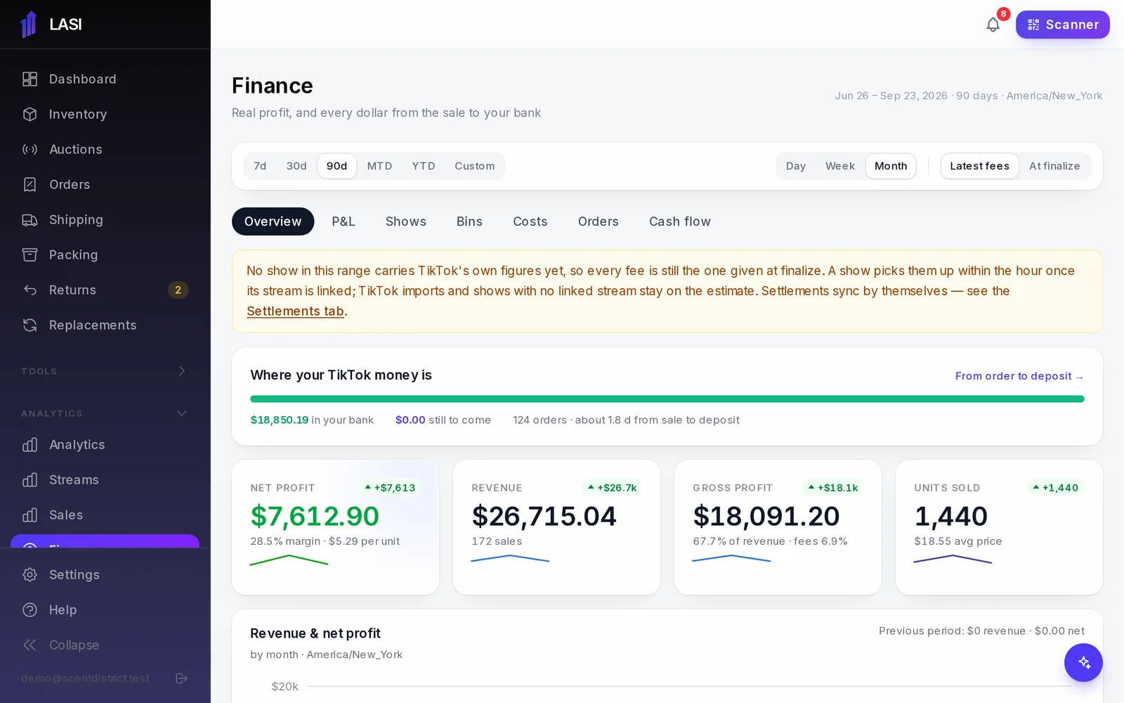Open From order to deposit link
This screenshot has height=703, width=1124.
1019,376
